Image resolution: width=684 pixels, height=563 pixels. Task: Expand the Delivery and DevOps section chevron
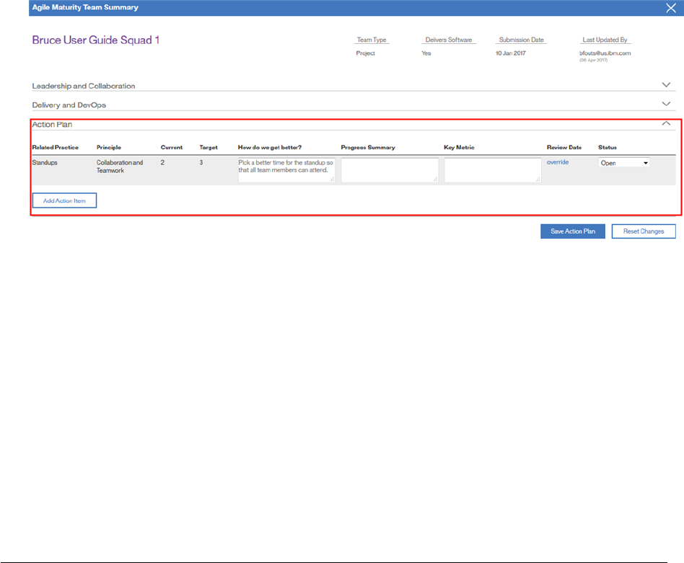[x=666, y=104]
